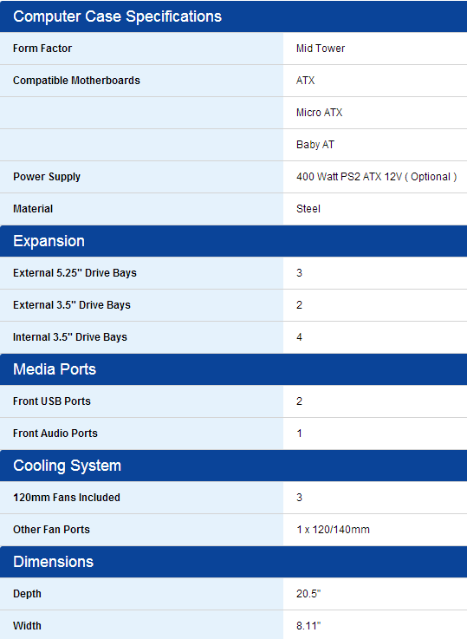Select the External 5.25" Drive Bays label

pos(75,273)
